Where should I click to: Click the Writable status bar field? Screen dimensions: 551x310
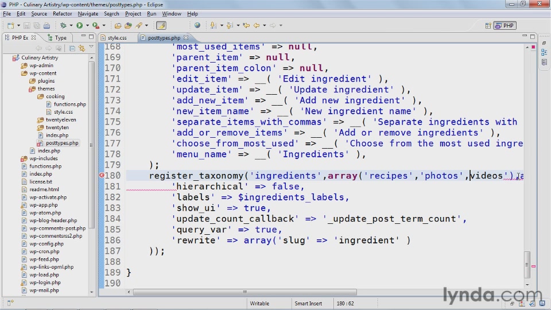[x=259, y=303]
